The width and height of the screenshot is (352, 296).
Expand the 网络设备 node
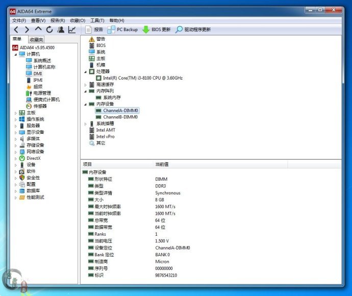[16, 152]
